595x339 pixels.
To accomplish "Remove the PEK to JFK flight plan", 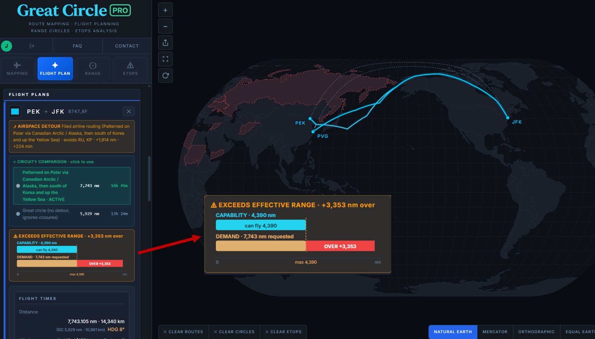I will 129,111.
